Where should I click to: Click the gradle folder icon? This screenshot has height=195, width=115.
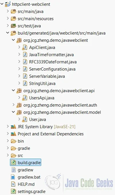[13, 148]
